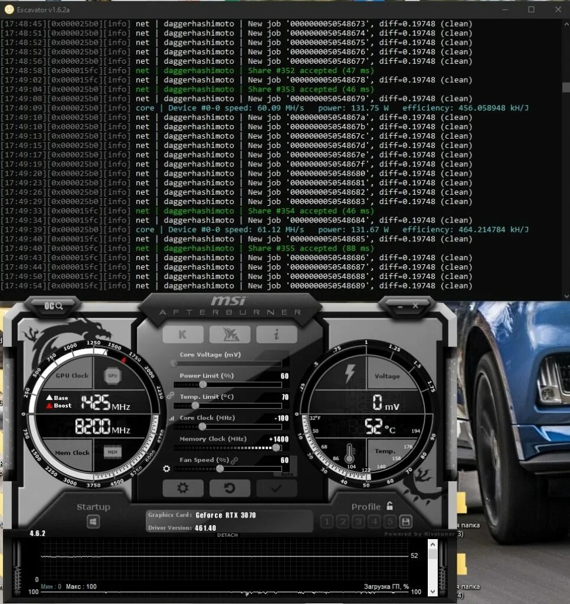Click the Excavator console scroll down arrow
The height and width of the screenshot is (604, 570).
point(566,296)
